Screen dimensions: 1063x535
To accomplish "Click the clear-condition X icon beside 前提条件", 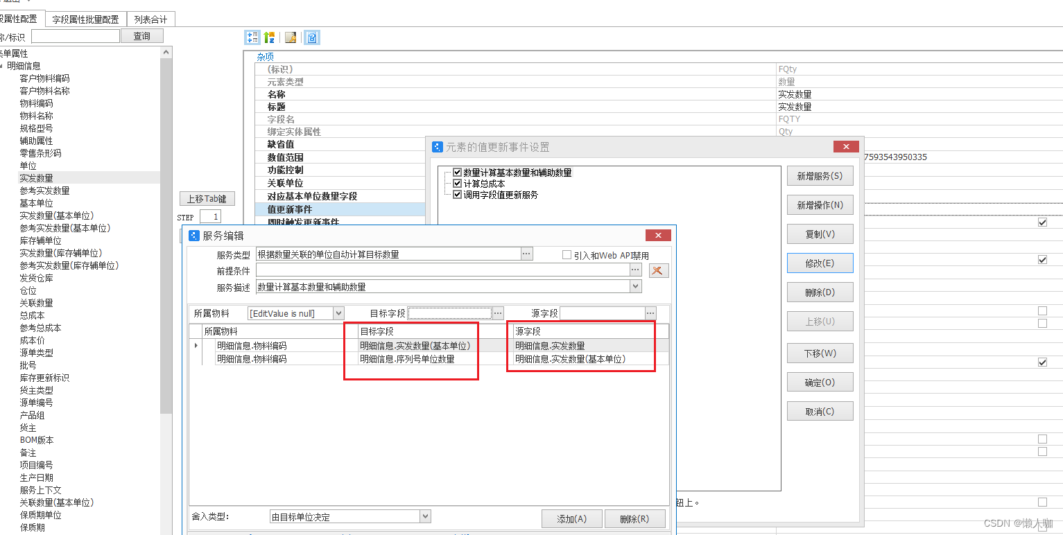I will coord(659,270).
